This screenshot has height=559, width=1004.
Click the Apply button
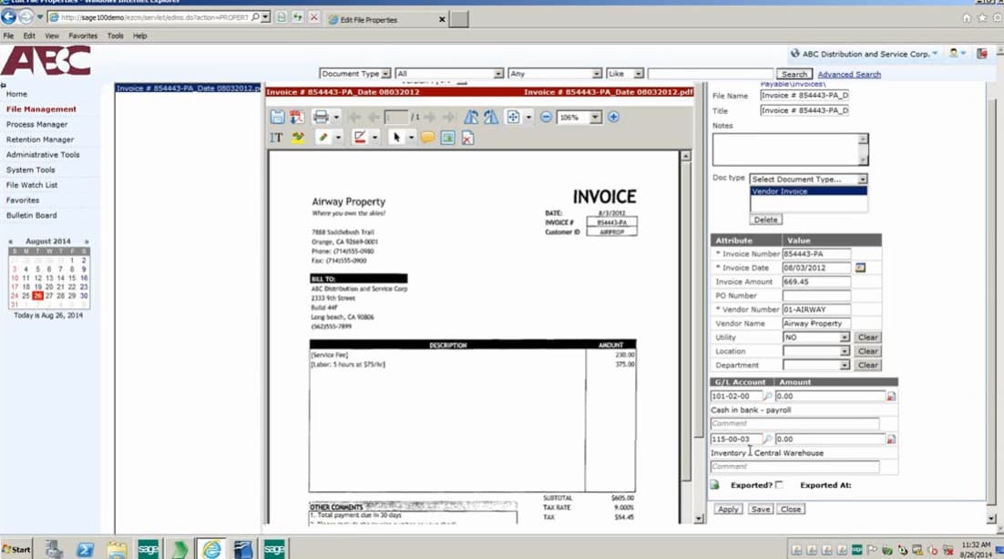coord(728,509)
